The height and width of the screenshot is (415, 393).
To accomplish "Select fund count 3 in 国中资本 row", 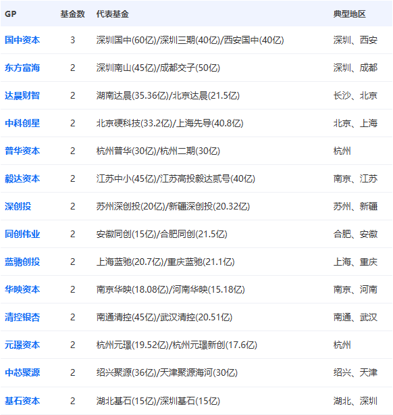I will click(72, 41).
